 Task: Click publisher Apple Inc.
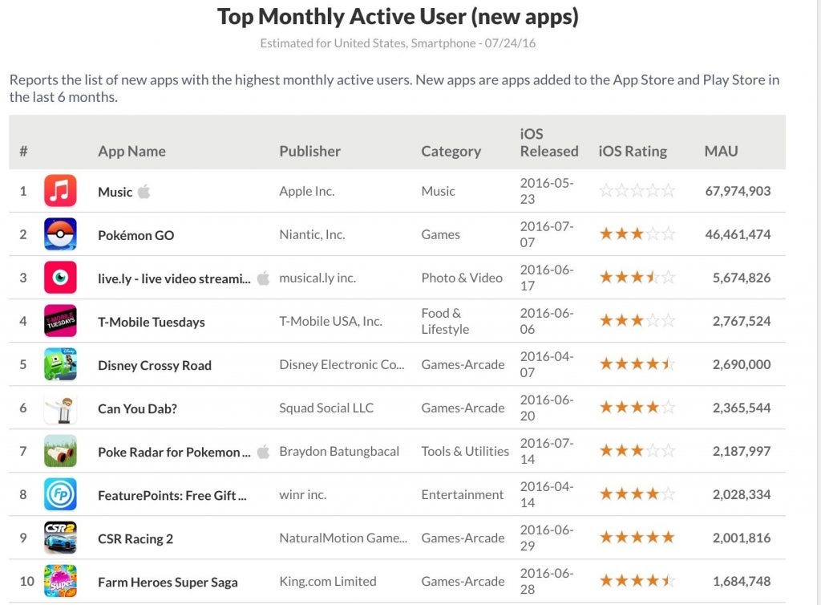tap(307, 191)
